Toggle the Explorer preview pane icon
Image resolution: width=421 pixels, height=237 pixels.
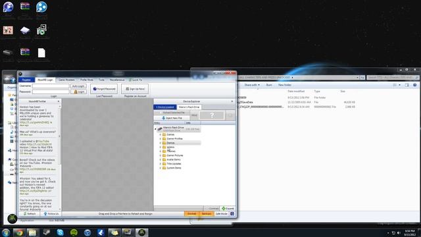[407, 85]
